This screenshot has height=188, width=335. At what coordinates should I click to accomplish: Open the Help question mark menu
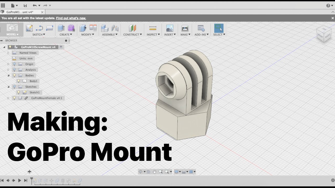click(328, 5)
